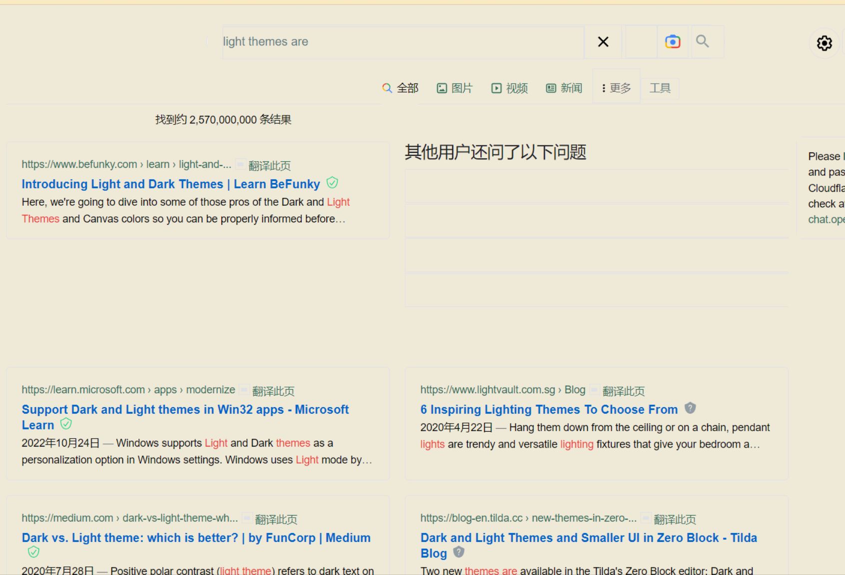Screen dimensions: 845x575
Task: Click the lightvault.com.sg result URL
Action: click(503, 390)
